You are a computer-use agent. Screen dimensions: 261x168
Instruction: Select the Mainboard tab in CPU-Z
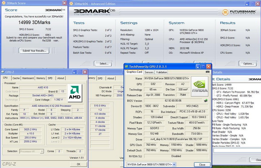pyautogui.click(x=28, y=78)
